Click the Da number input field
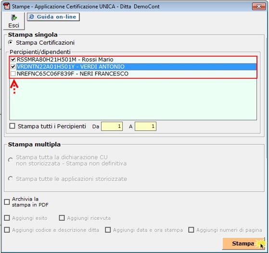 pos(112,126)
